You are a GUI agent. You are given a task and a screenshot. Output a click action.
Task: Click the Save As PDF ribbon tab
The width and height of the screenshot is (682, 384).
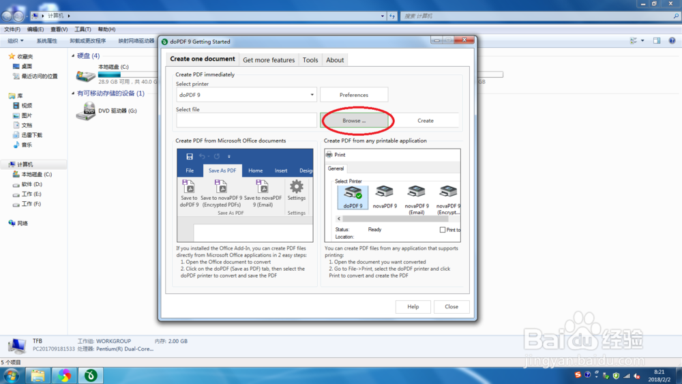tap(222, 171)
